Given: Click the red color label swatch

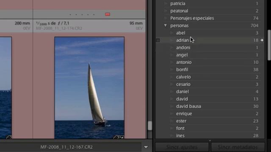Looking at the screenshot, I should (108, 14).
